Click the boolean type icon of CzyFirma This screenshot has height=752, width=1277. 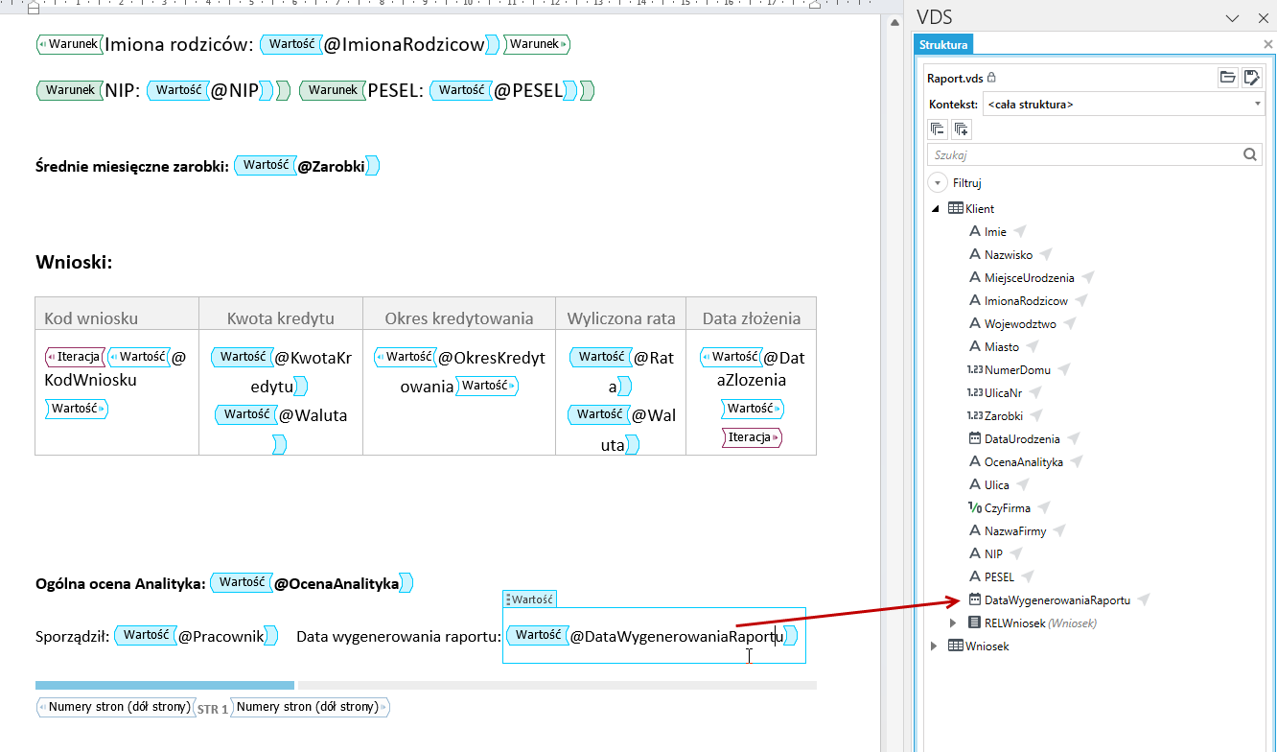(x=975, y=507)
